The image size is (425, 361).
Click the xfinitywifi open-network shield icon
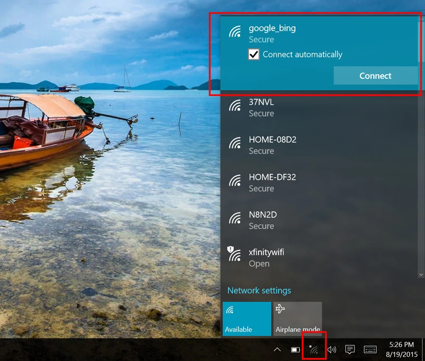(x=231, y=250)
